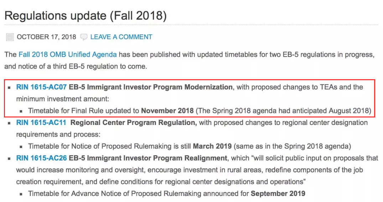Viewport: 383px width, 202px height.
Task: Click the bold November 2018 text
Action: click(x=167, y=111)
